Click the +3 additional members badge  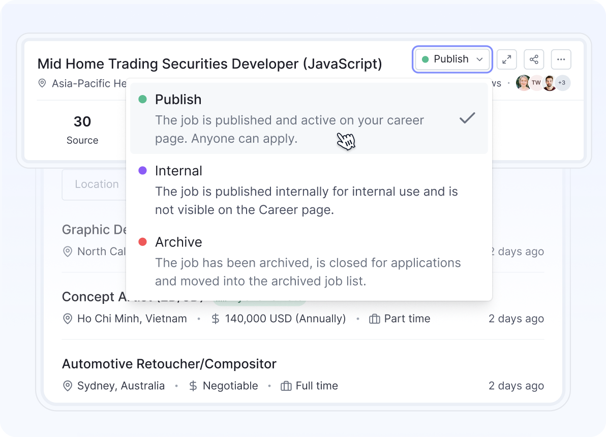click(562, 83)
